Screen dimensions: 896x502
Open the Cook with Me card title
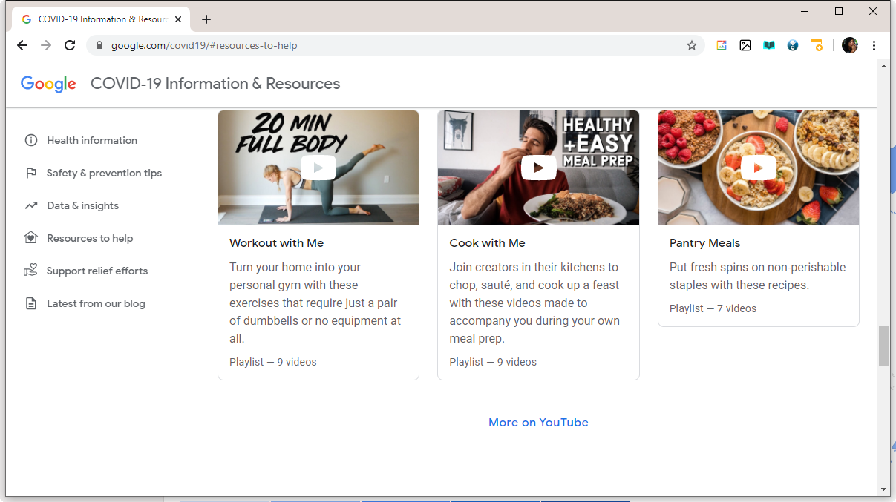click(x=487, y=243)
